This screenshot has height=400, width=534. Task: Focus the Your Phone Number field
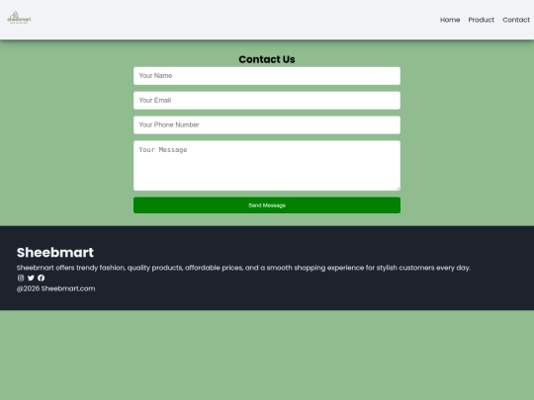(x=267, y=124)
